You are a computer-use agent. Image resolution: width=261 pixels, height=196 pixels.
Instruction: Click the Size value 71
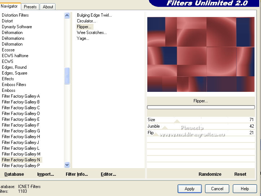click(x=251, y=120)
